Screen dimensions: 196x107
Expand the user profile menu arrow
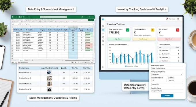pyautogui.click(x=180, y=19)
